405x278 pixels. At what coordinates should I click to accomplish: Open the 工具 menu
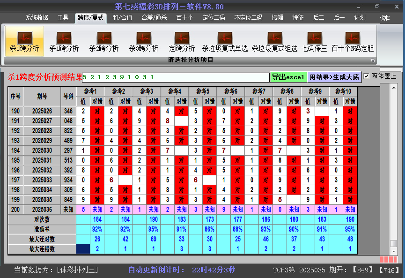(x=63, y=18)
